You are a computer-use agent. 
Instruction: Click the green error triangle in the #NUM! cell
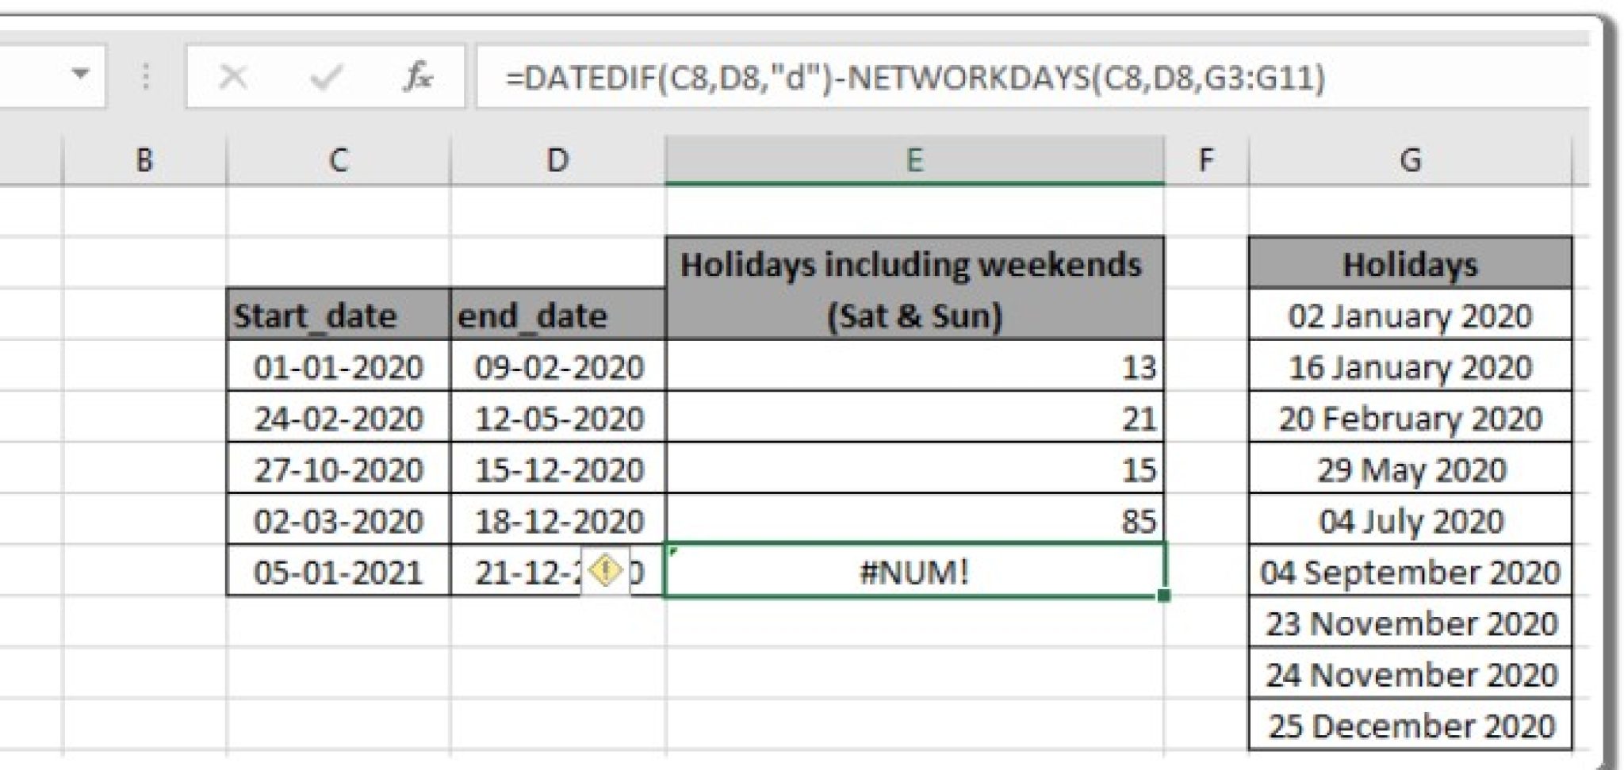673,550
